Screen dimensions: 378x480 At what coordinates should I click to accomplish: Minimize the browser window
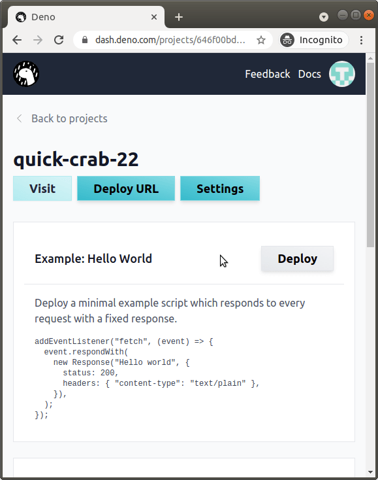pyautogui.click(x=343, y=15)
